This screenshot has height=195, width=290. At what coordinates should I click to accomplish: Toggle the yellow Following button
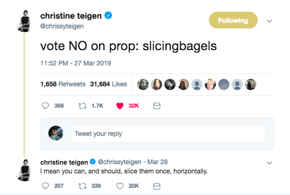pos(233,20)
